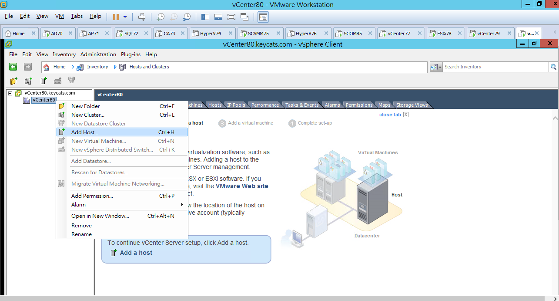Select vCenter80.keycats.com root in inventory tree
Image resolution: width=559 pixels, height=301 pixels.
50,93
